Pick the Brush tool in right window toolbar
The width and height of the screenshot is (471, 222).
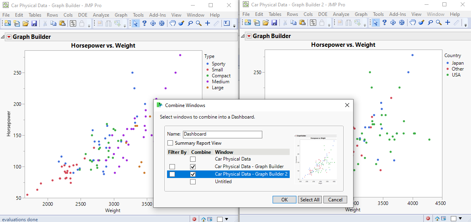pos(421,23)
